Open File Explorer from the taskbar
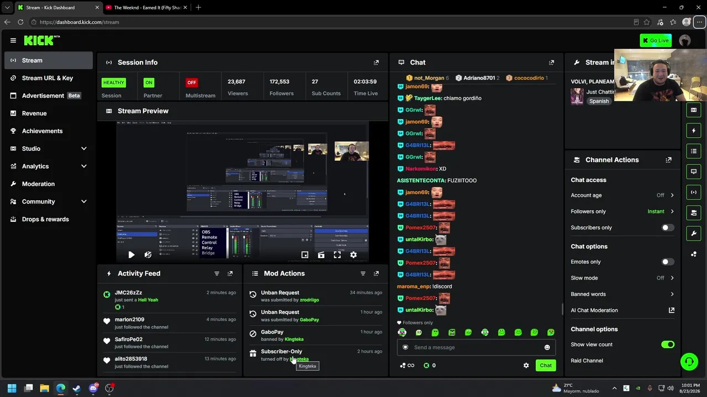Image resolution: width=707 pixels, height=397 pixels. pos(45,388)
